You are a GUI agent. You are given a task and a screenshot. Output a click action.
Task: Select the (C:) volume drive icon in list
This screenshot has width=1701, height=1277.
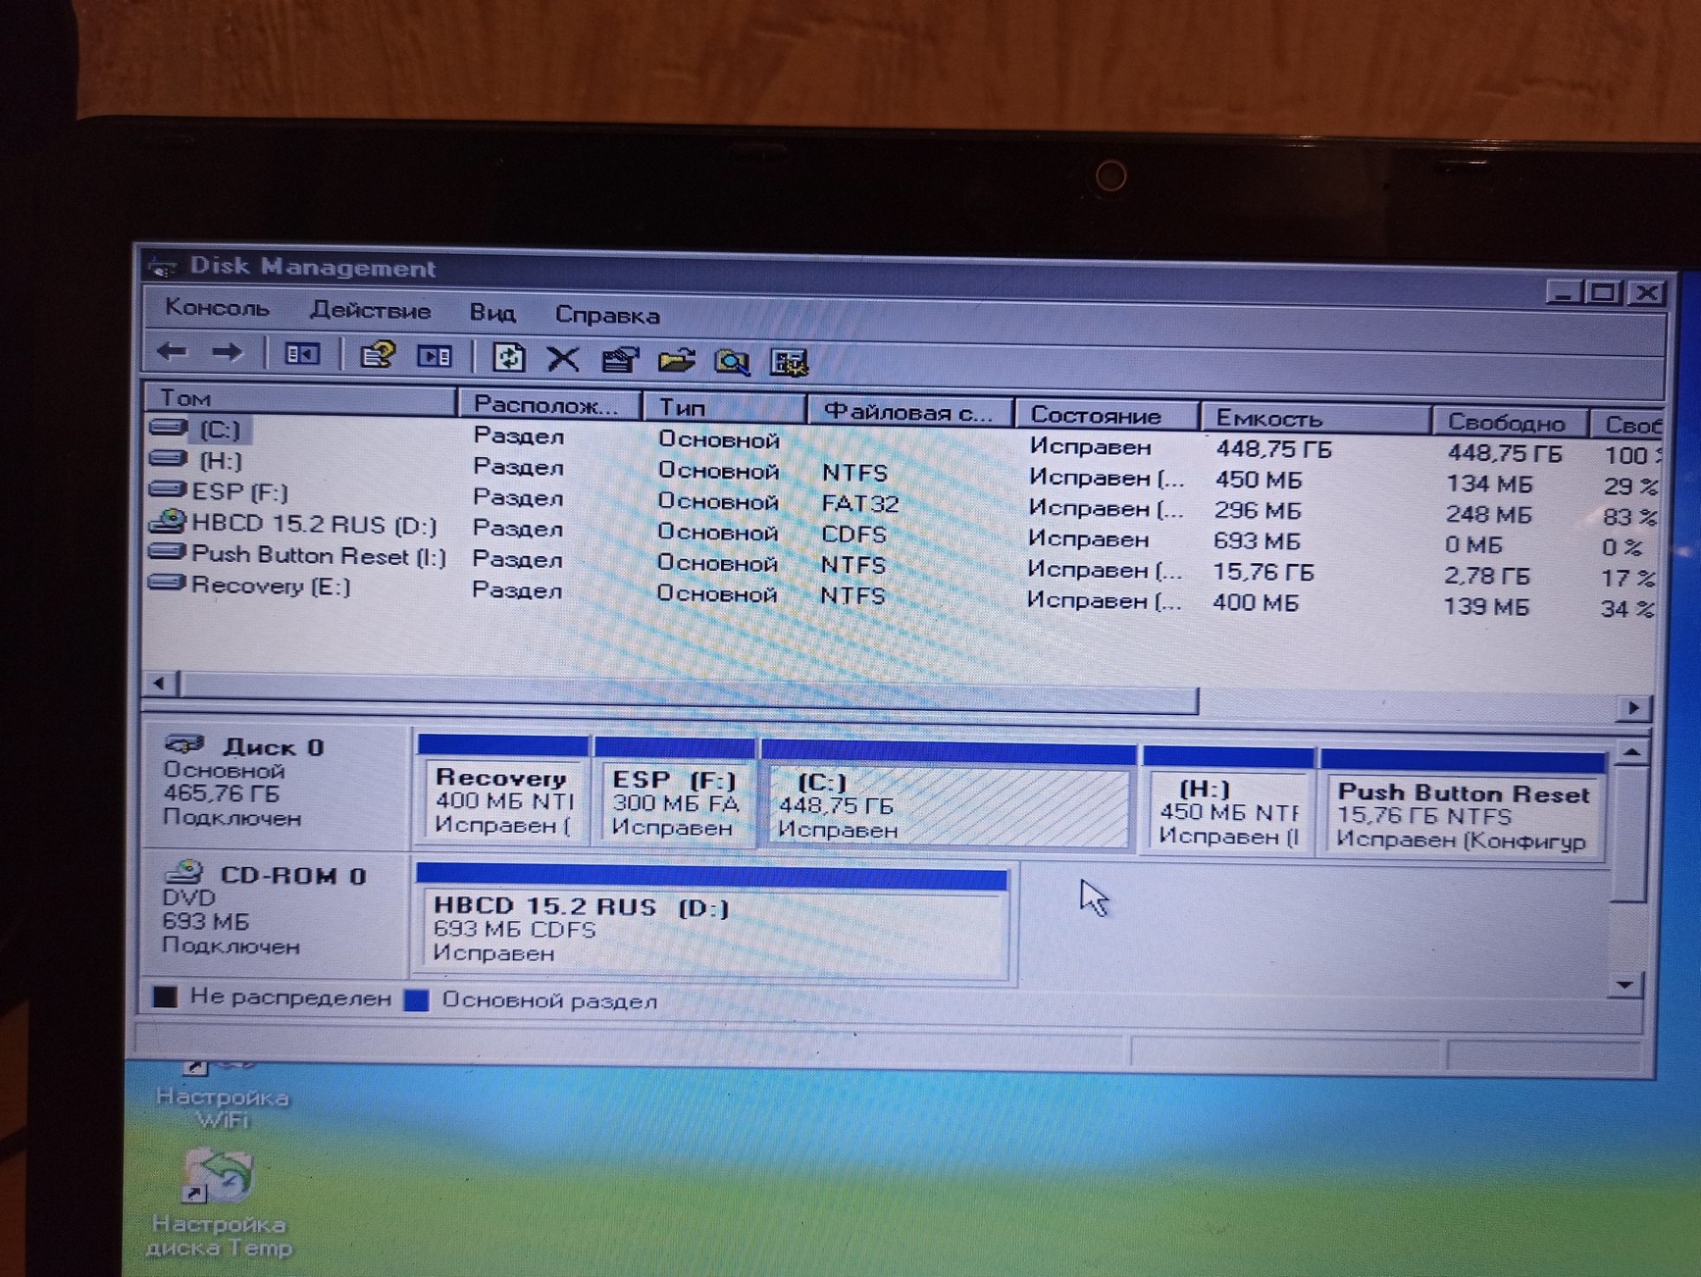click(168, 428)
